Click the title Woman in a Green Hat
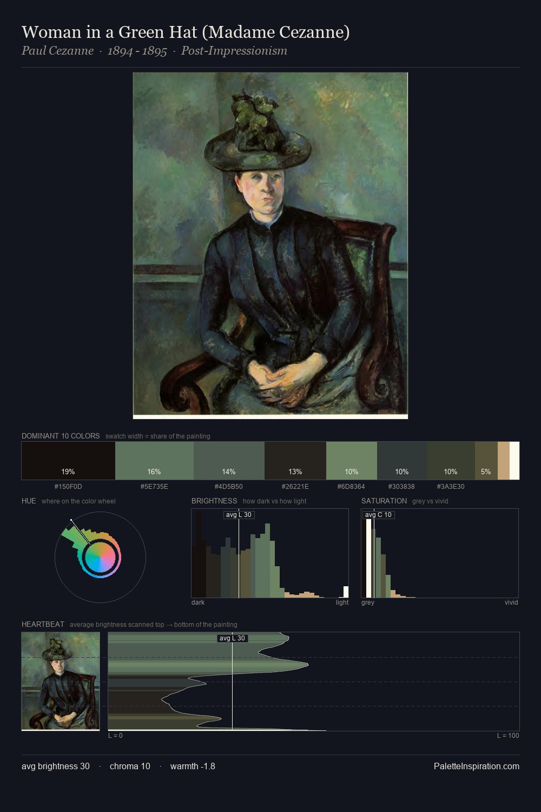Screen dimensions: 541x812 186,32
